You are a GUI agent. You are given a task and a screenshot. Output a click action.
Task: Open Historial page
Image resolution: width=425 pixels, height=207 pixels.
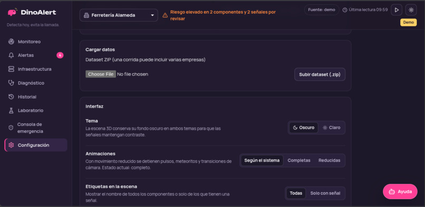[36, 96]
